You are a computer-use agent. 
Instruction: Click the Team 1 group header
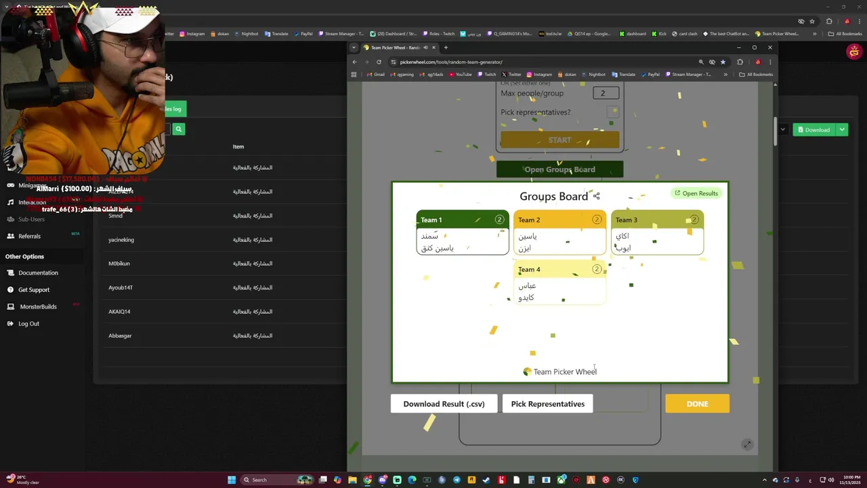(x=463, y=220)
